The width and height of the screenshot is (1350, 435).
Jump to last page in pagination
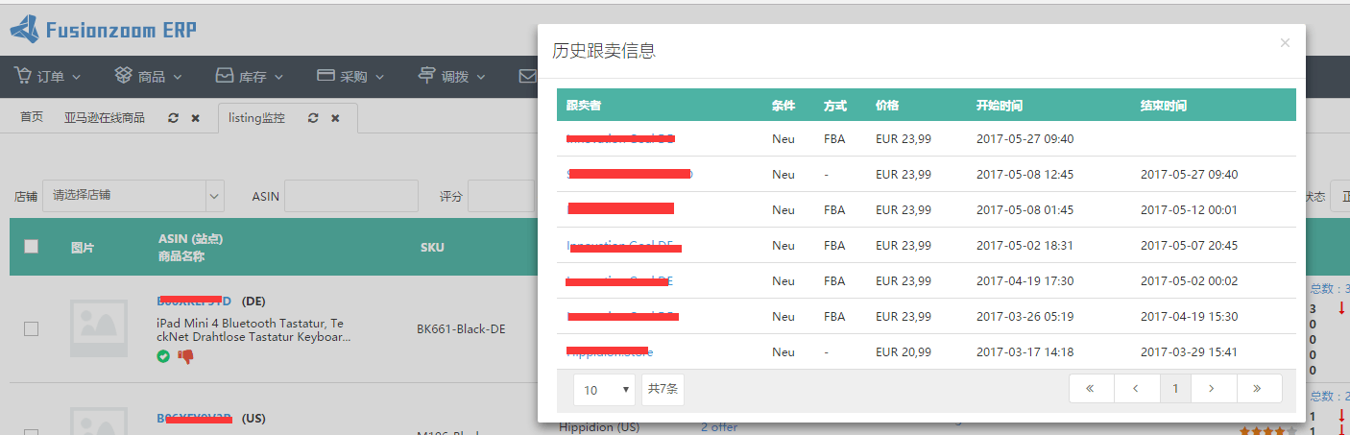pyautogui.click(x=1260, y=389)
